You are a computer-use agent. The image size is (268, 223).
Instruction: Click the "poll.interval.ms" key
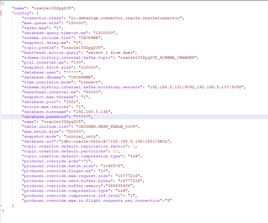pyautogui.click(x=44, y=63)
